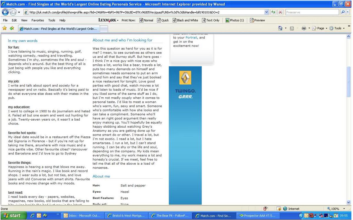Click the search magnifier button
Image resolution: width=353 pixels, height=220 pixels.
(343, 12)
